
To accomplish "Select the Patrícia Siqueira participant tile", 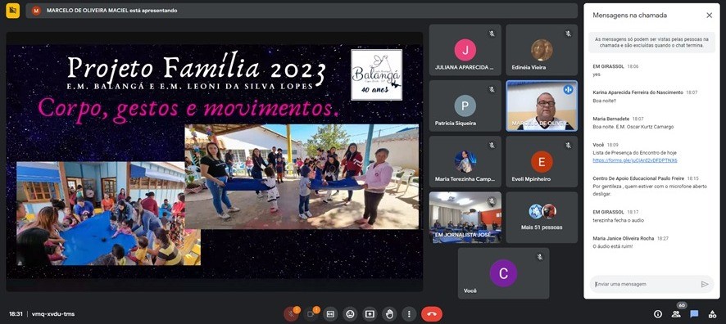I will click(x=465, y=106).
